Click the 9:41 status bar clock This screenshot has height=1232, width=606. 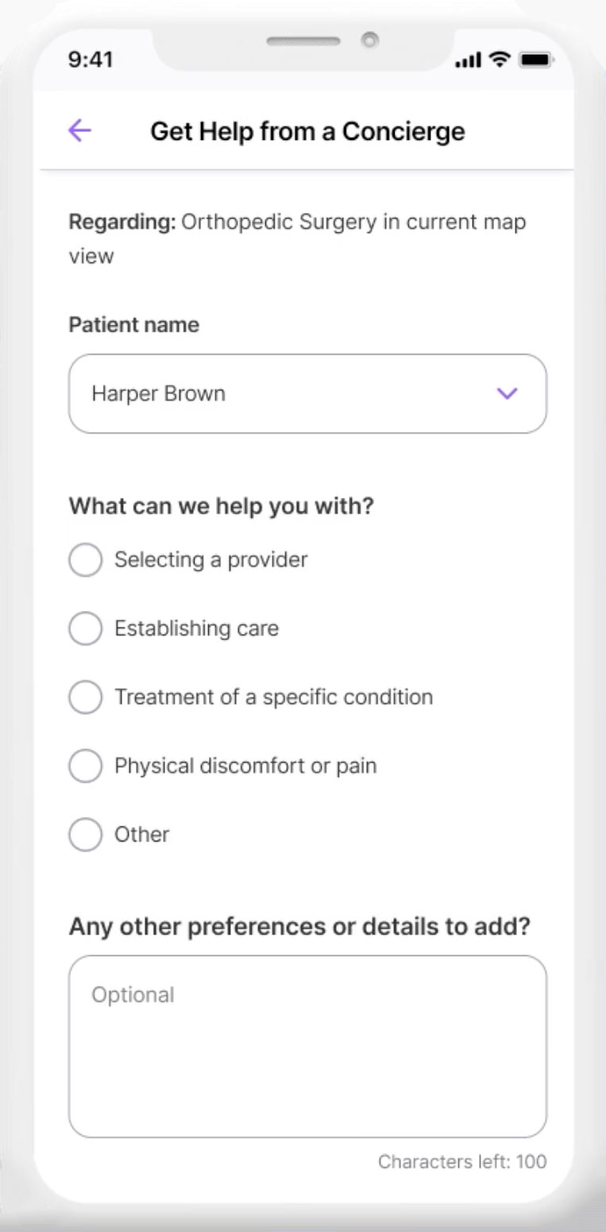(x=91, y=60)
